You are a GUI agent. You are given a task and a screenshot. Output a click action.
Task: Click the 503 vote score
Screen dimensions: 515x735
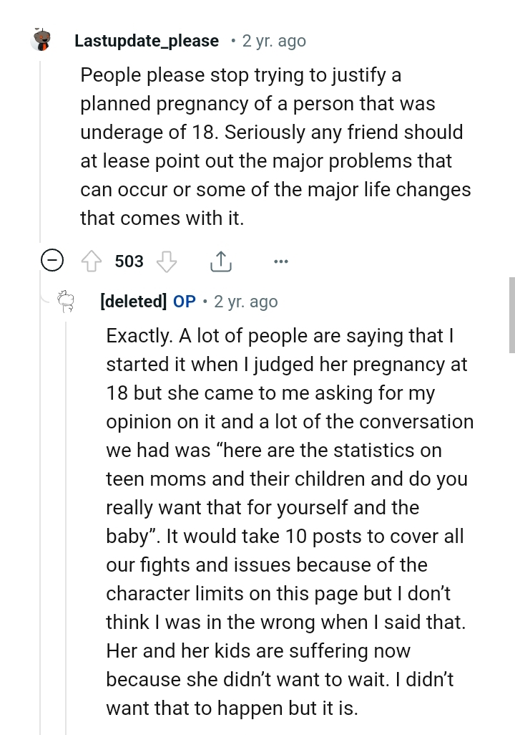(128, 261)
